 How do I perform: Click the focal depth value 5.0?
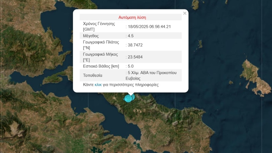pos(131,66)
